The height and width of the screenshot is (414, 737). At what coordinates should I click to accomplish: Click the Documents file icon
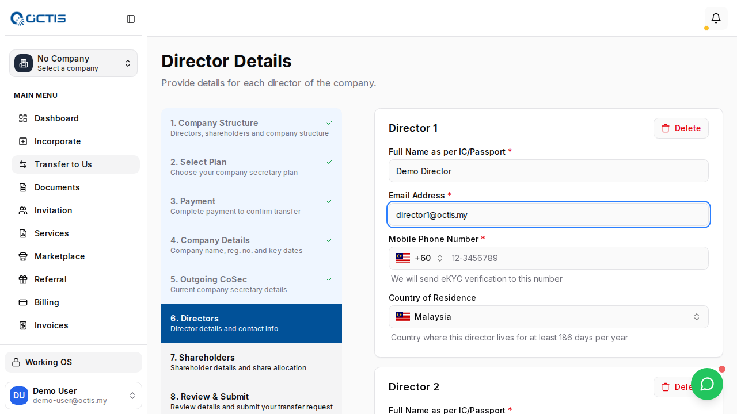coord(23,187)
